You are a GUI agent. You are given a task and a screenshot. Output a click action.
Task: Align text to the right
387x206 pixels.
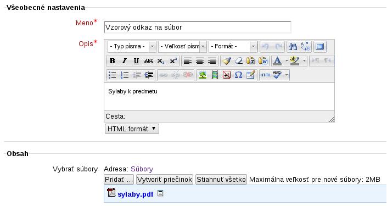[x=212, y=61]
